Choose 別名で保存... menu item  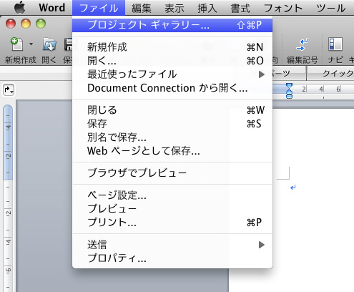pyautogui.click(x=172, y=137)
